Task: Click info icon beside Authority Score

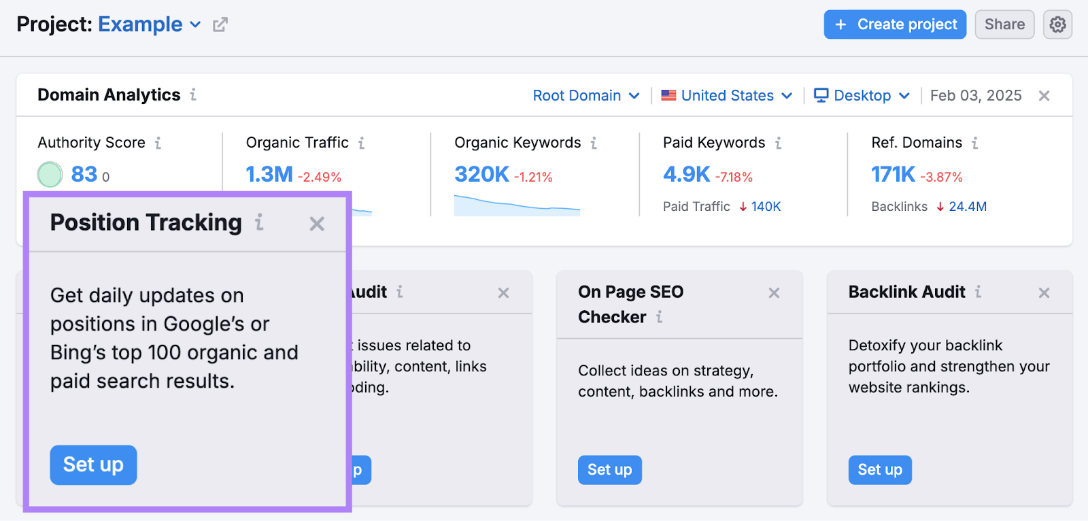Action: 158,143
